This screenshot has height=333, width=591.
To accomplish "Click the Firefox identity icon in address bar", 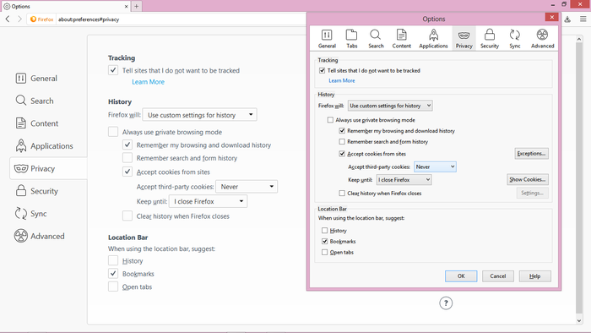I will pyautogui.click(x=42, y=19).
